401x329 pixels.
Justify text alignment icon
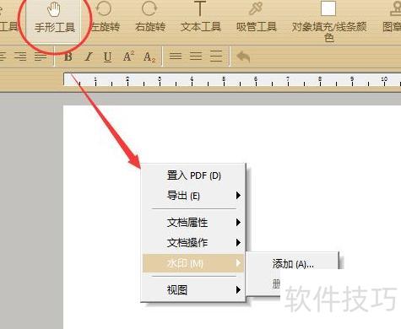[x=41, y=57]
